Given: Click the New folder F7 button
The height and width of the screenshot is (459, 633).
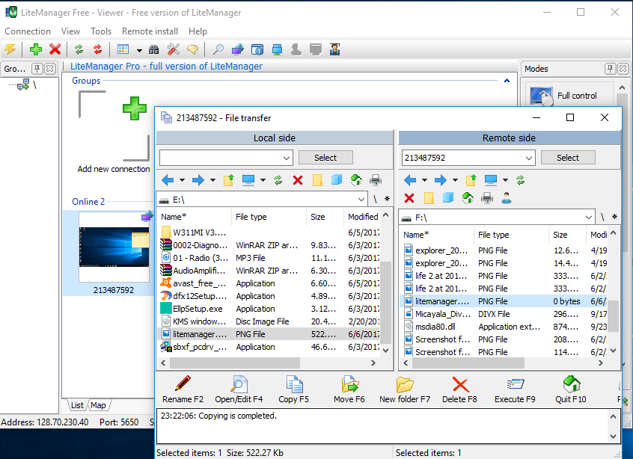Looking at the screenshot, I should pos(405,389).
